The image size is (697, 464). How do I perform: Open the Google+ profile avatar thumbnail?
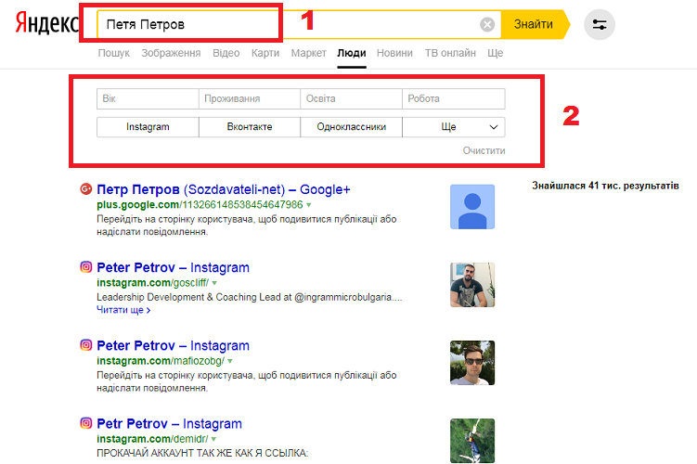click(x=472, y=207)
